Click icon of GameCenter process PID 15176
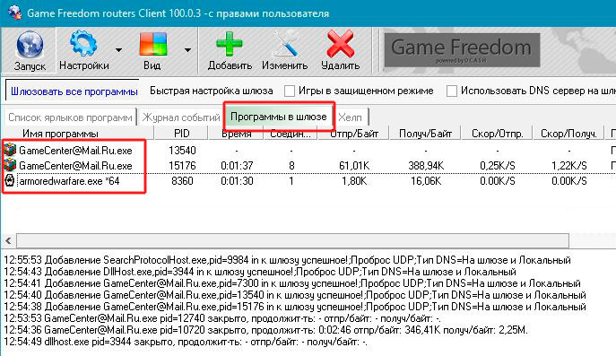 10,165
